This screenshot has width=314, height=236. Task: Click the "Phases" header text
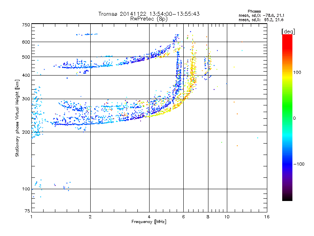(x=254, y=11)
